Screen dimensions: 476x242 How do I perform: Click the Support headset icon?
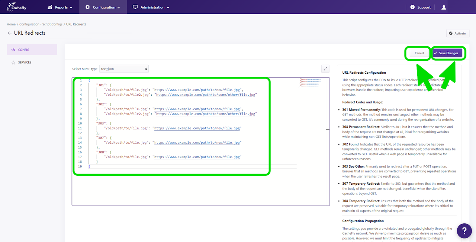click(x=412, y=7)
